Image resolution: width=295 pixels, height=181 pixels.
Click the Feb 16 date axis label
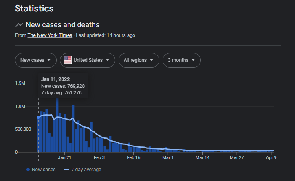(x=134, y=157)
